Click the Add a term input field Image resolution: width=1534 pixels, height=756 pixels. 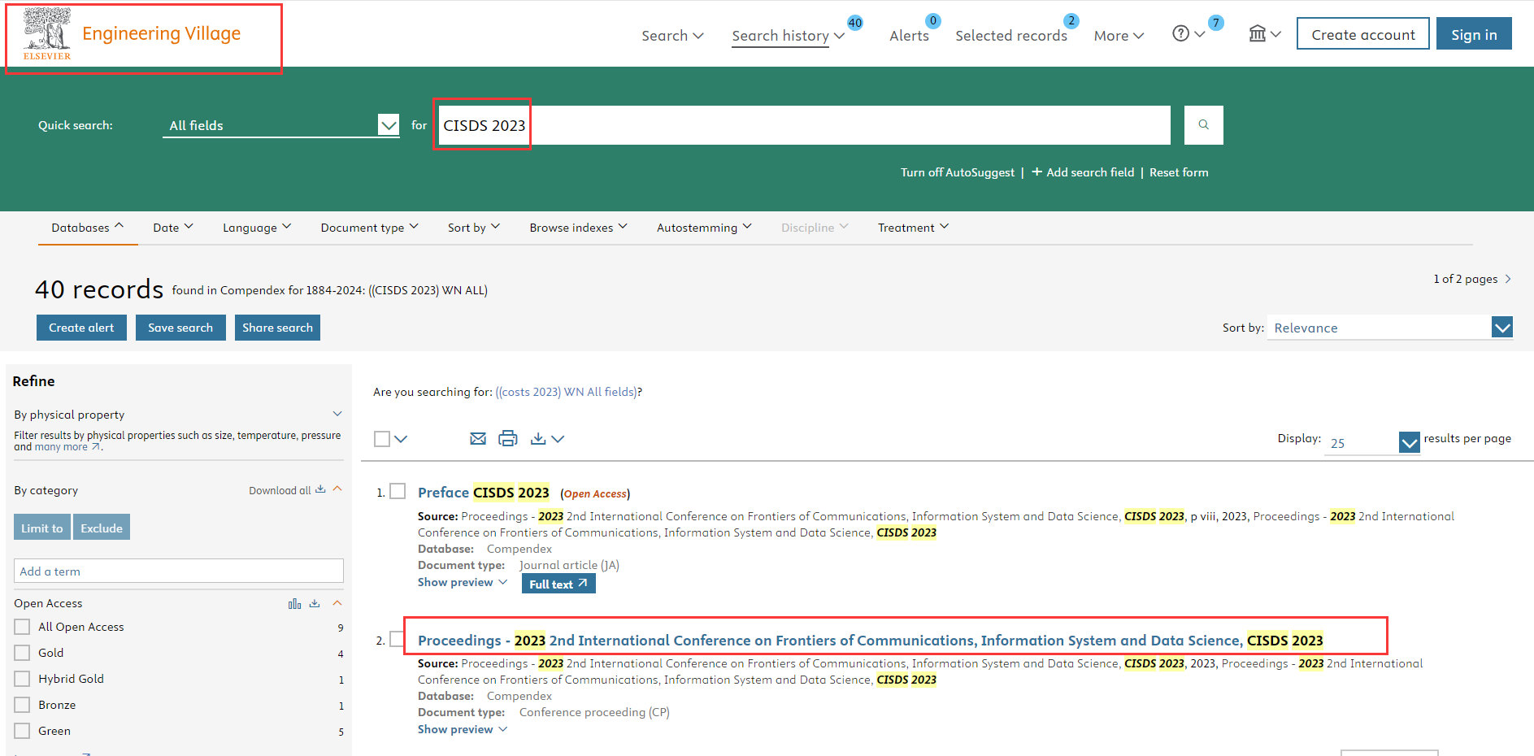coord(179,571)
